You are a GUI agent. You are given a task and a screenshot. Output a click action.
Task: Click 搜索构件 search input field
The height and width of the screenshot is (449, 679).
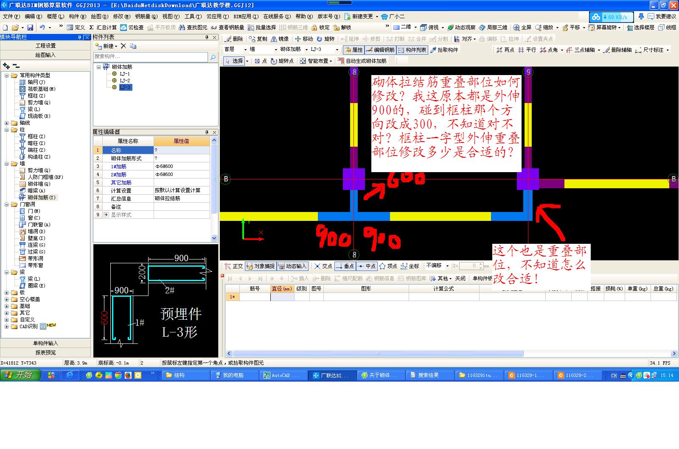(151, 57)
